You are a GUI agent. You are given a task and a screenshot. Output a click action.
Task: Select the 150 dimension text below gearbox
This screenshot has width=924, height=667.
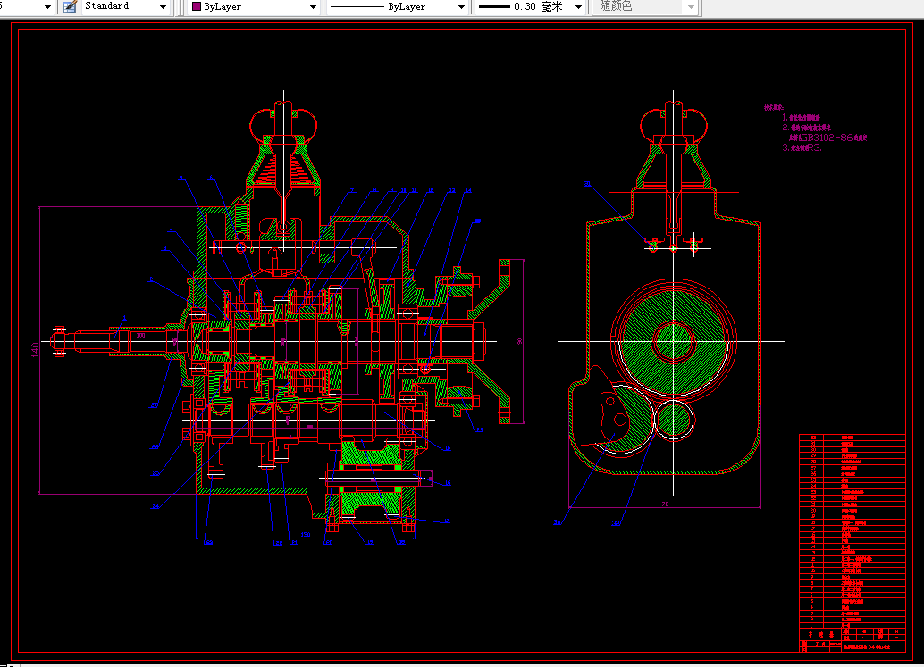click(306, 535)
